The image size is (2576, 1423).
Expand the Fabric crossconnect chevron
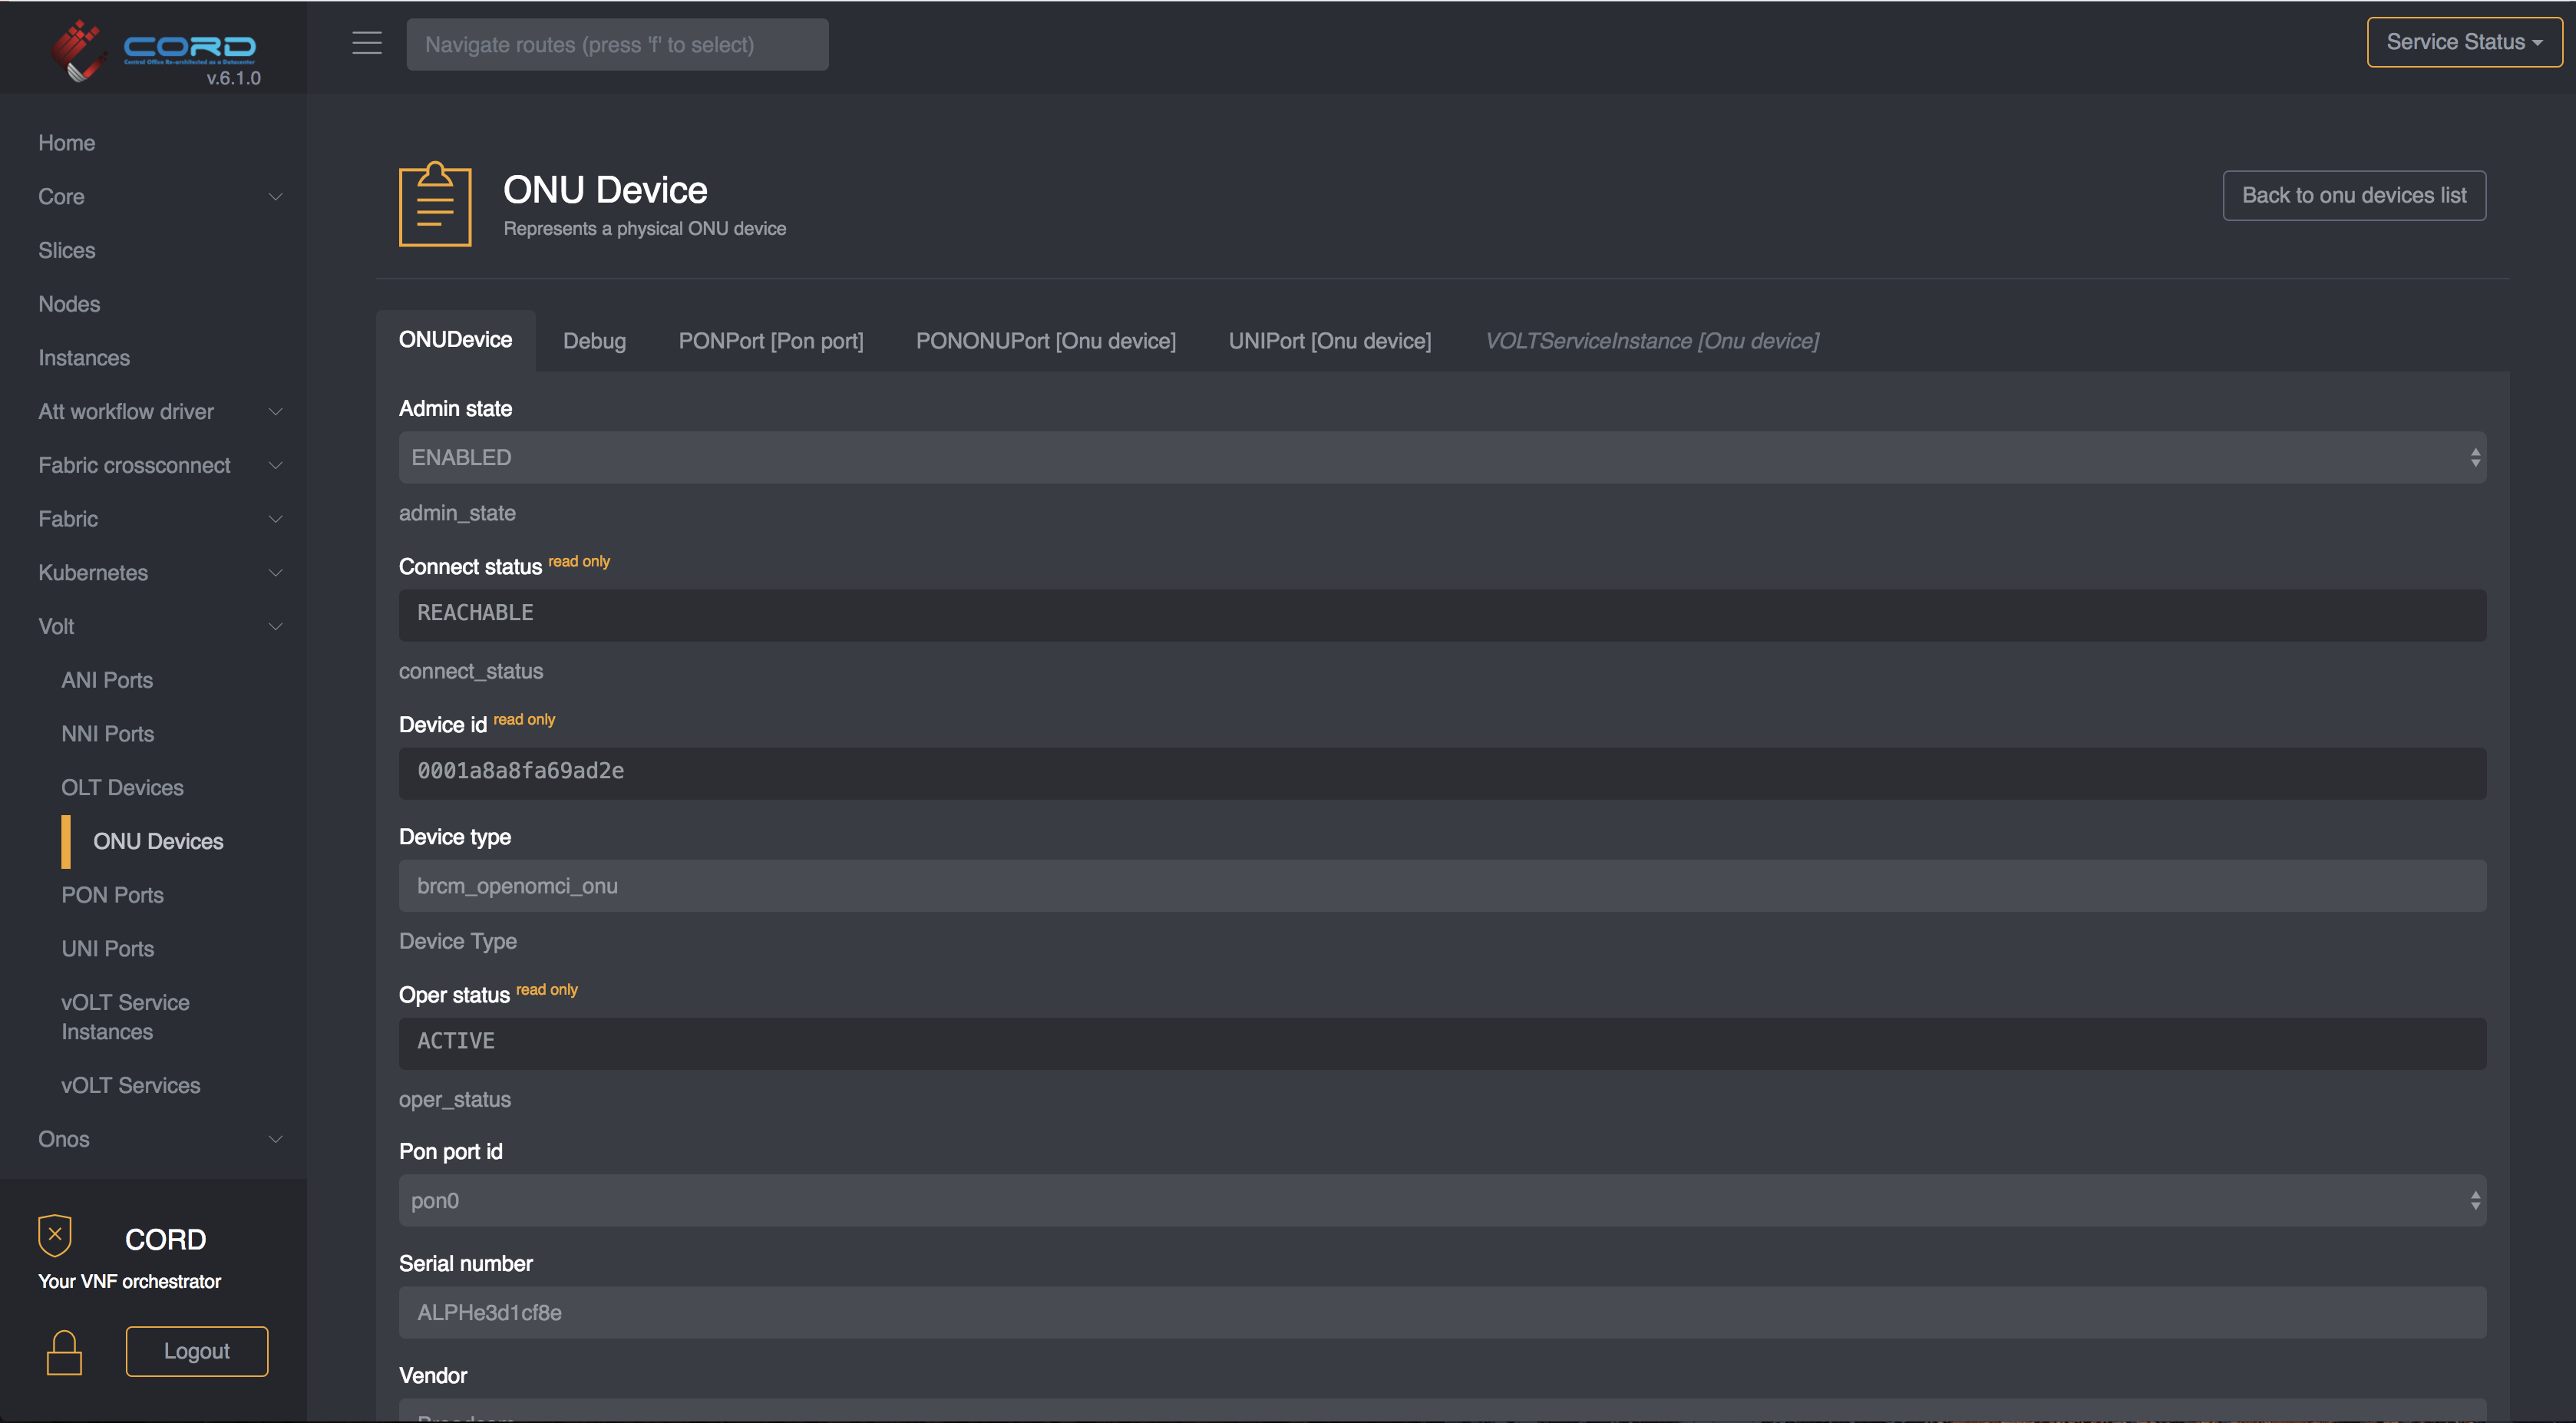[275, 466]
